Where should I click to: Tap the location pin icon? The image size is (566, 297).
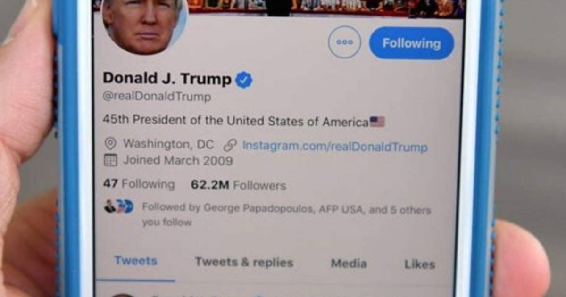click(x=110, y=144)
